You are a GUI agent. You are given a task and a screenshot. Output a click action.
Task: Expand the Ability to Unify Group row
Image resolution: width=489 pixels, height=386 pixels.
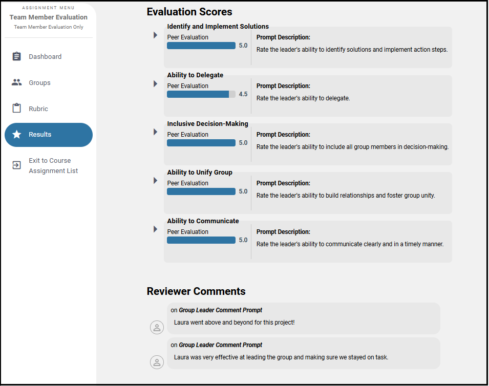coord(155,181)
